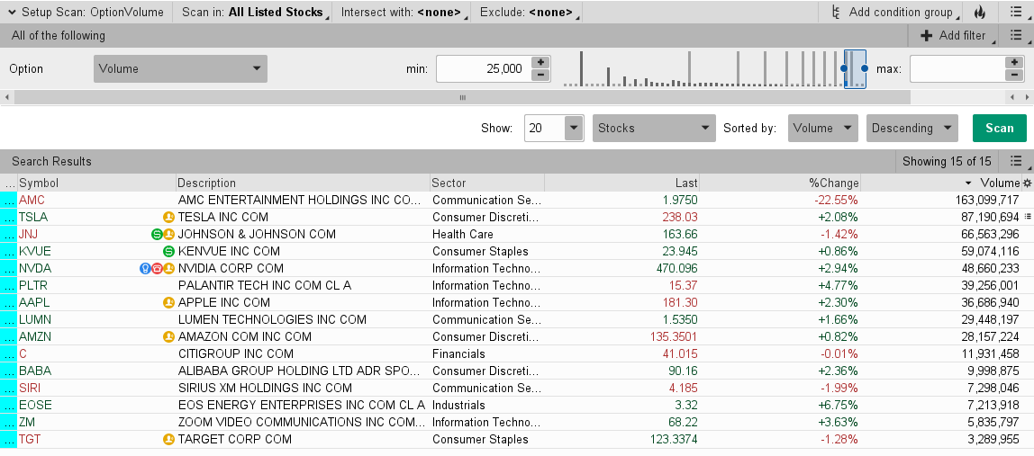Click small list icon at TSLA row end

pos(1028,216)
